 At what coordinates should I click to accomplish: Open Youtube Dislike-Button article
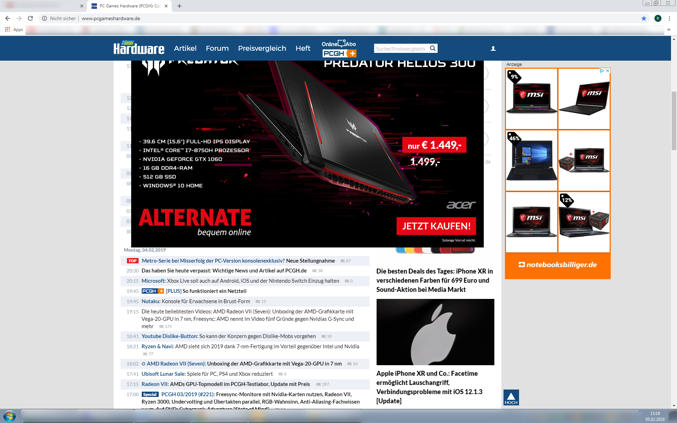(x=228, y=336)
